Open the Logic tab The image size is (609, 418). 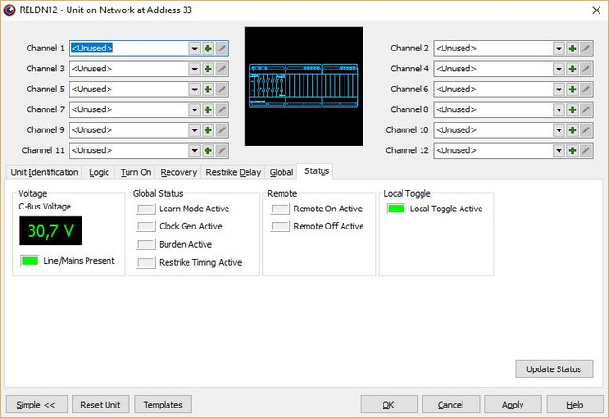[99, 172]
